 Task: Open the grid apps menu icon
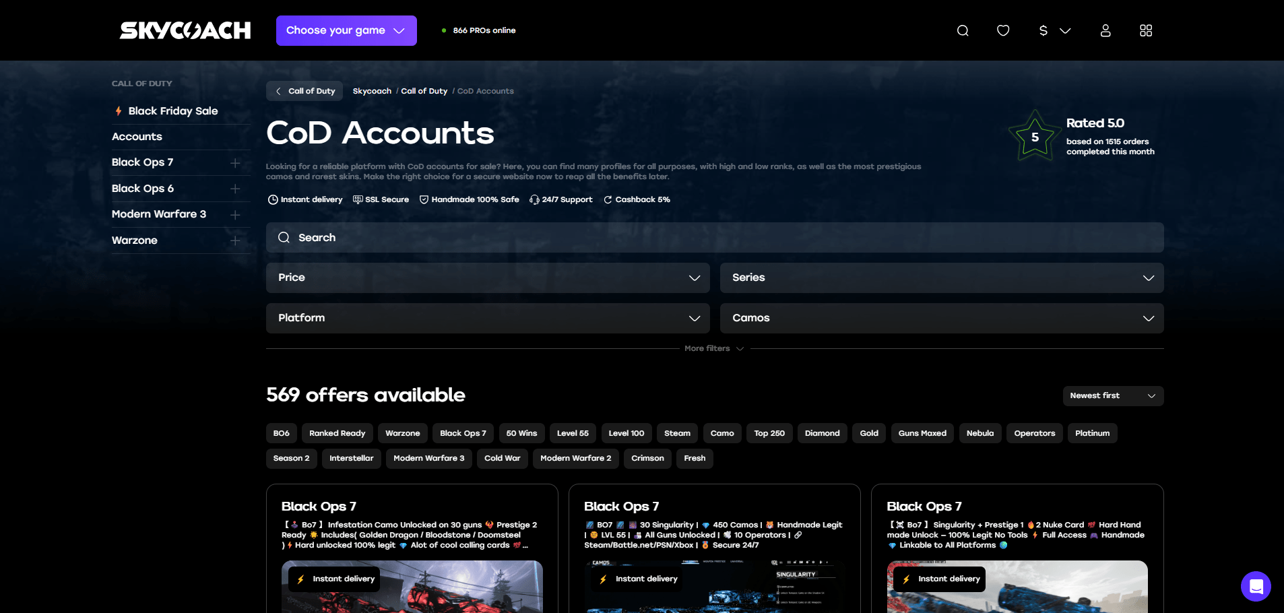coord(1146,30)
